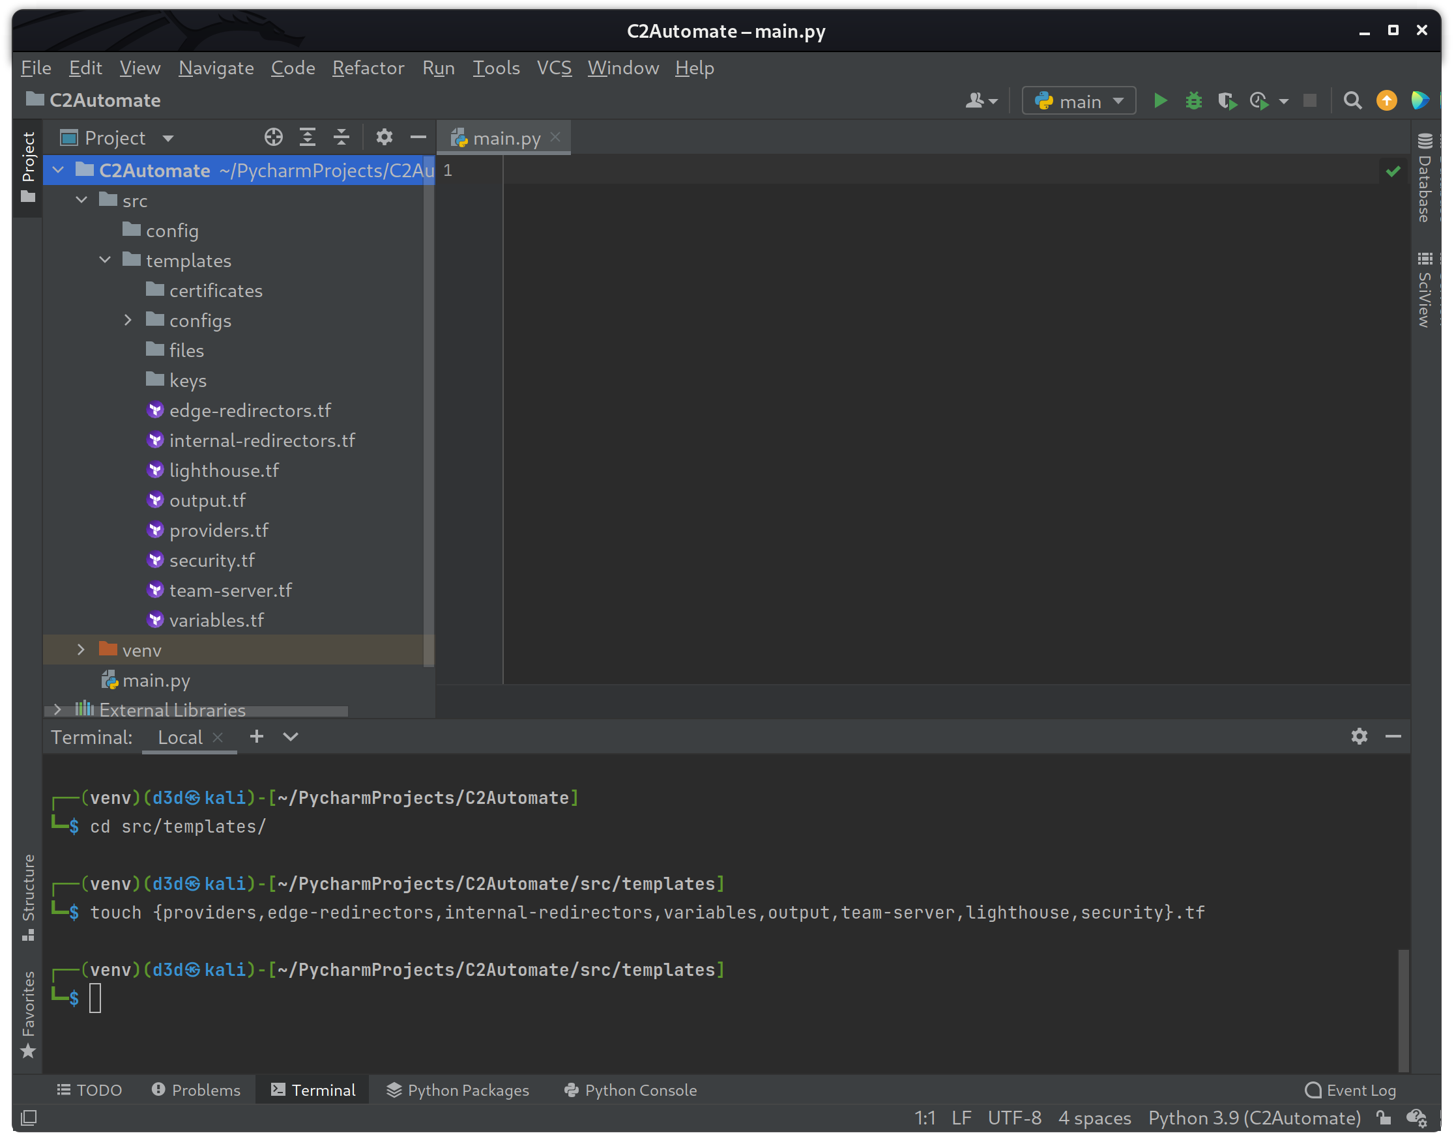Click the read-only lock icon in status bar
Screen dimensions: 1454x1144
[1383, 1117]
